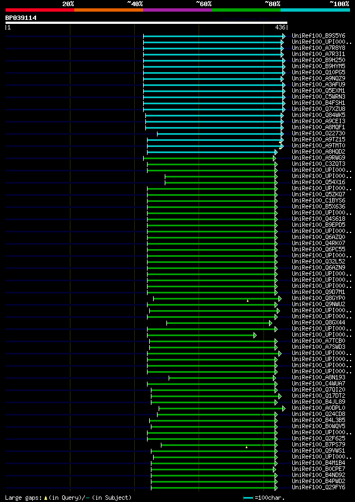The height and width of the screenshot is (502, 355).
Task: Select the UniRef100_B4JL89 label
Action: (x=318, y=402)
